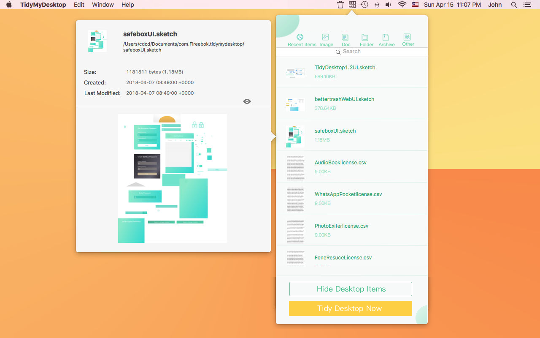Image resolution: width=540 pixels, height=338 pixels.
Task: Select safeboxUI.sketch in file list
Action: click(352, 135)
